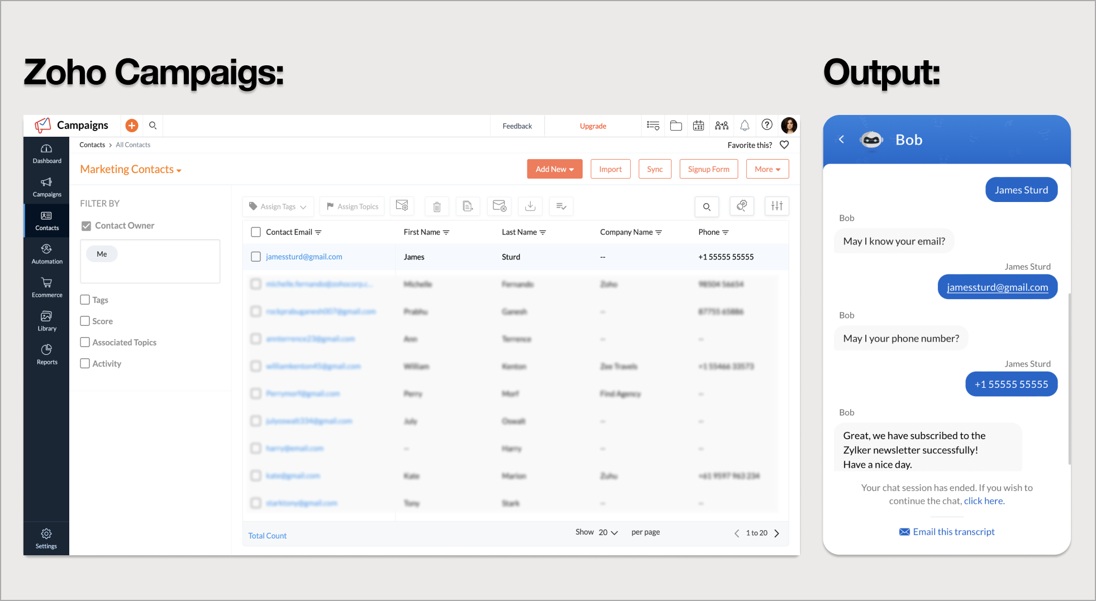Image resolution: width=1096 pixels, height=601 pixels.
Task: Click the Assign Topics button
Action: pyautogui.click(x=352, y=206)
